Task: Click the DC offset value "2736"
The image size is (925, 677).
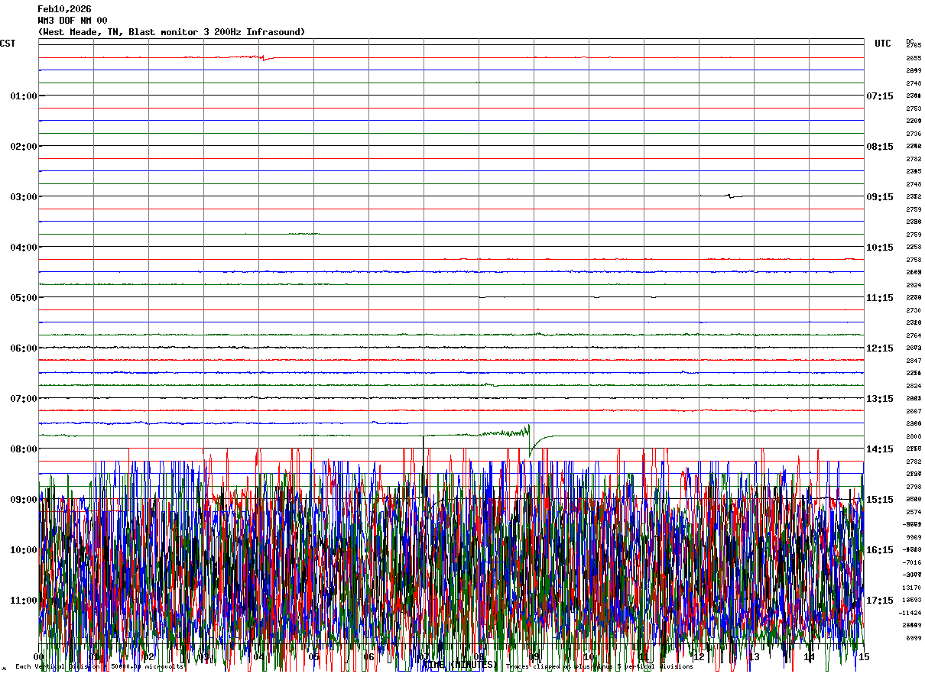Action: [x=914, y=134]
